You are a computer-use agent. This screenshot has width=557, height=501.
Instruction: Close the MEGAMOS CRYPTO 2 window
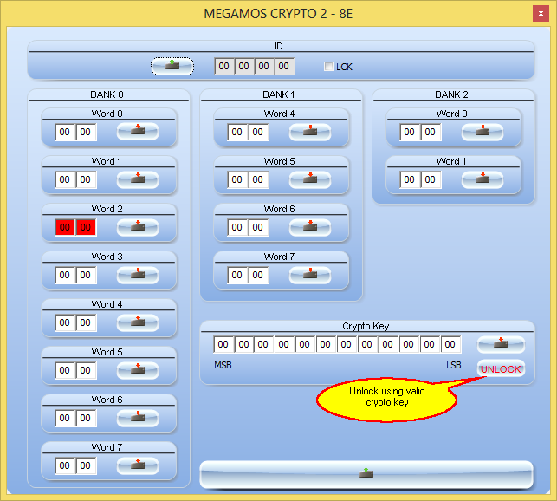click(541, 14)
